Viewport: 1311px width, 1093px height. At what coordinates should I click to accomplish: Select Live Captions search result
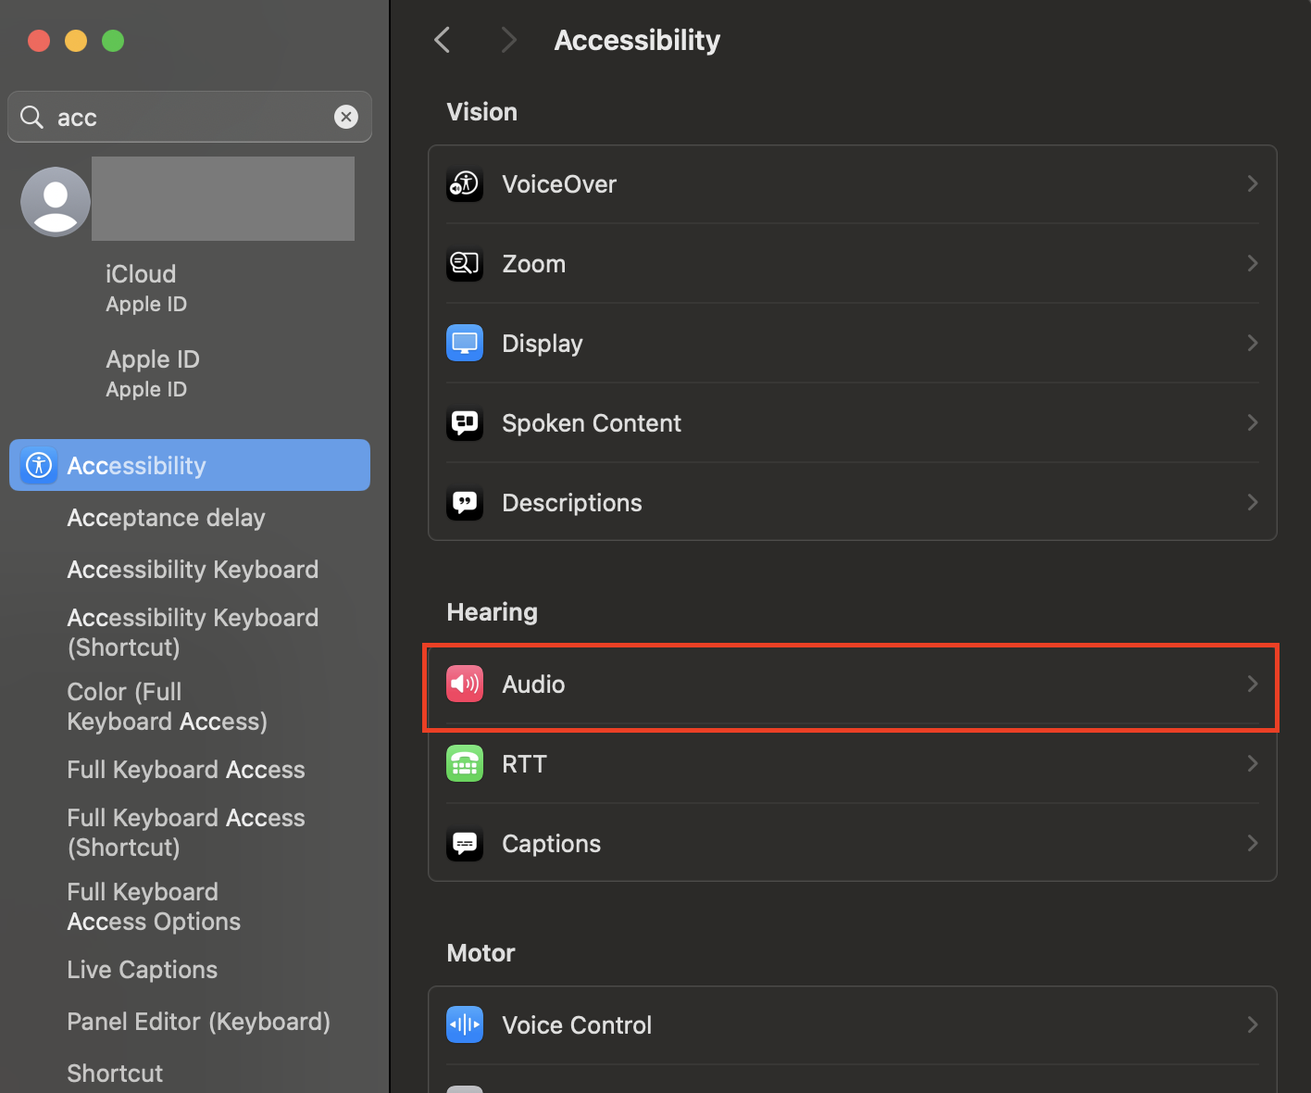(142, 970)
